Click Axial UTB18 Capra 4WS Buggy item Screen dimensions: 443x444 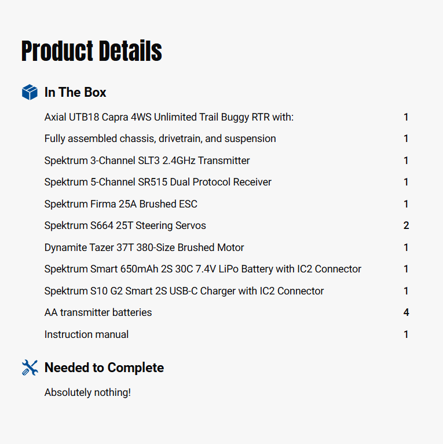click(169, 117)
